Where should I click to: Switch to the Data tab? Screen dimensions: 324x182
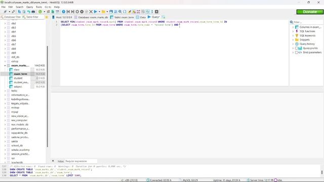[141, 17]
